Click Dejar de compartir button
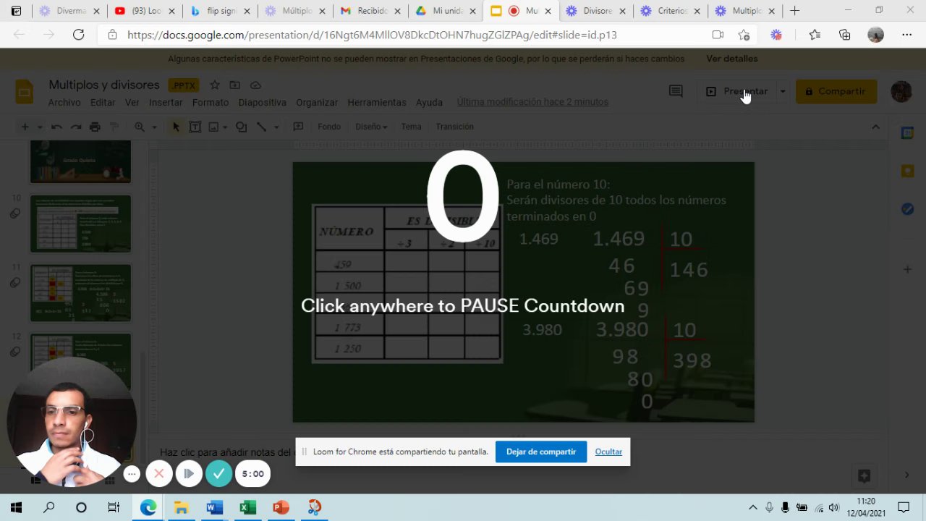This screenshot has width=926, height=521. pyautogui.click(x=541, y=452)
